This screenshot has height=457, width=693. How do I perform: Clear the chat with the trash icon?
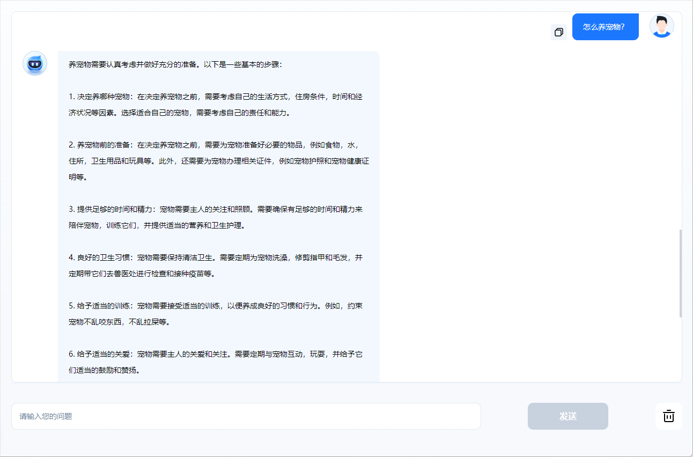tap(668, 416)
